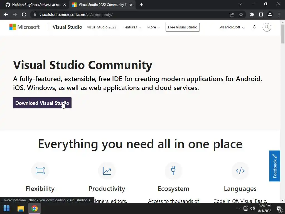Select Visual Studio 2022 Community tab
The height and width of the screenshot is (214, 285).
tap(102, 5)
